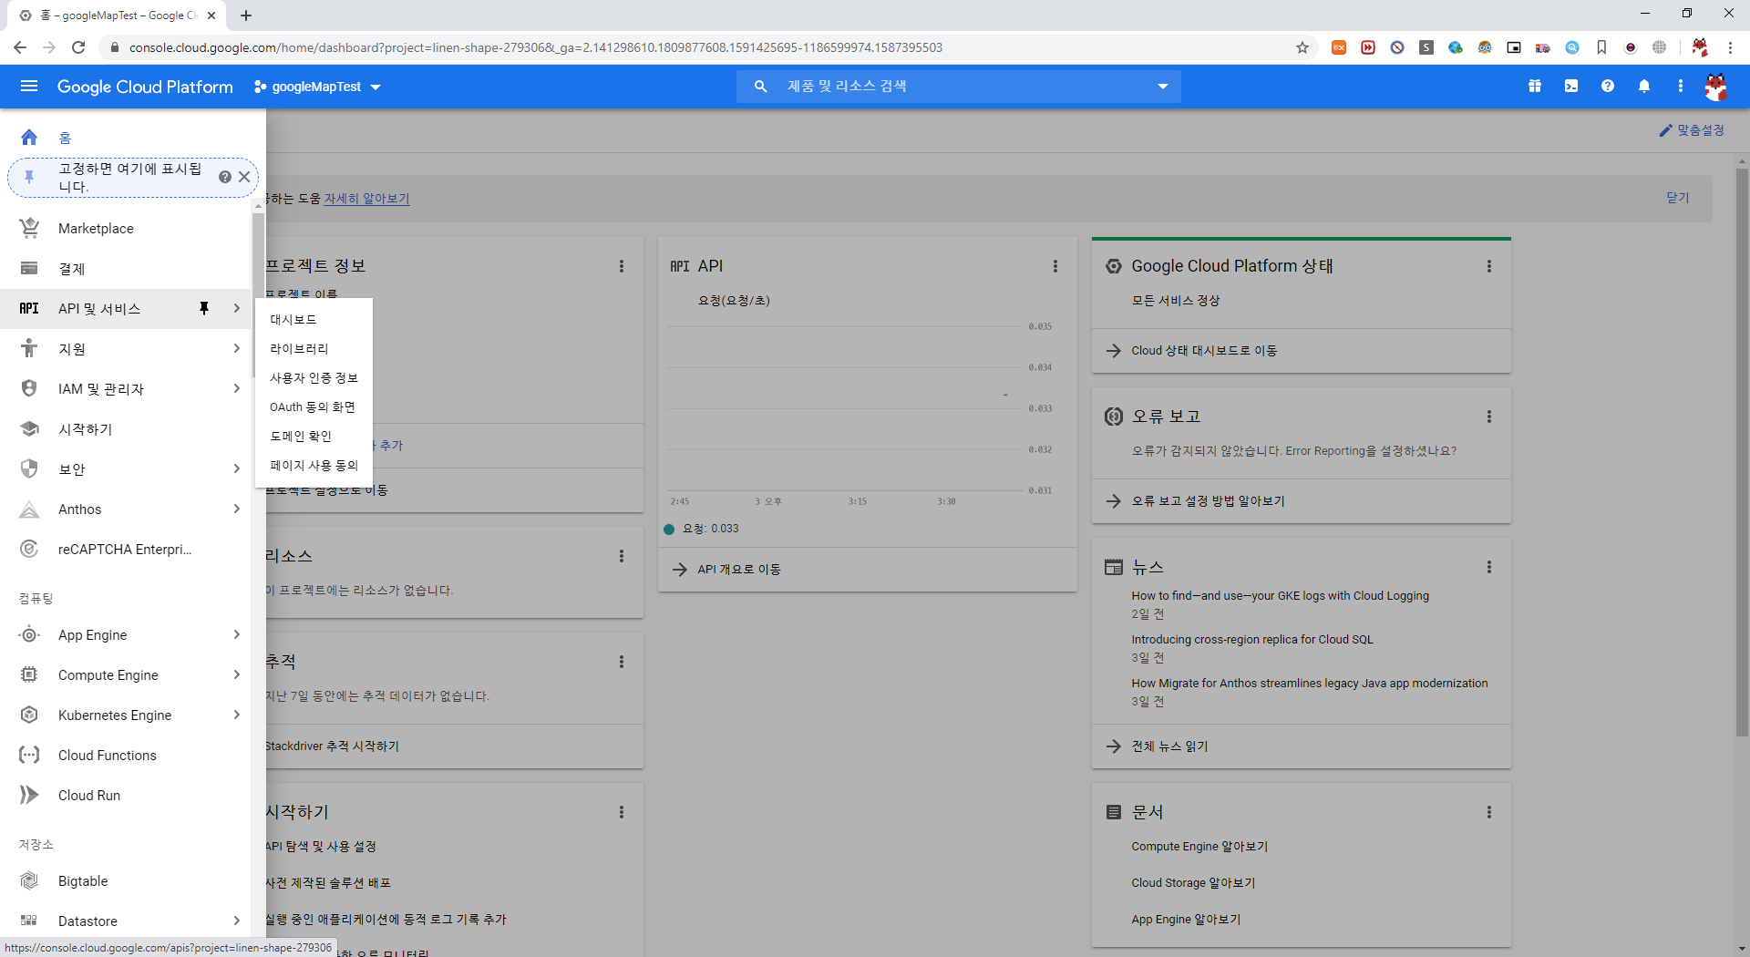
Task: Expand Compute Engine submenu chevron
Action: coord(237,675)
